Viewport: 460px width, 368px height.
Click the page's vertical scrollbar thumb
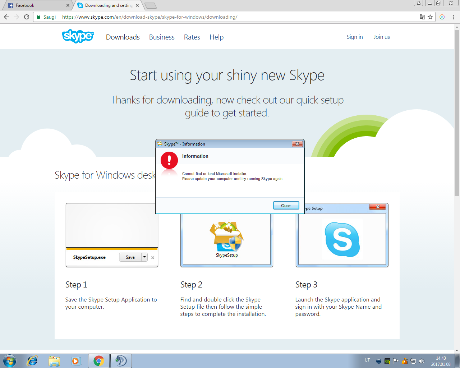[x=457, y=111]
